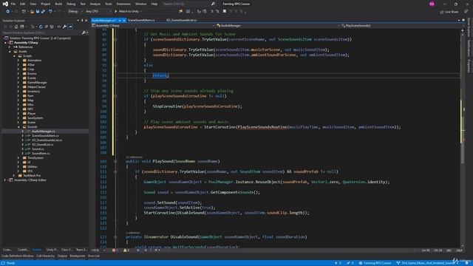Open the Breakpoints tab
The width and height of the screenshot is (473, 266).
[x=78, y=256]
